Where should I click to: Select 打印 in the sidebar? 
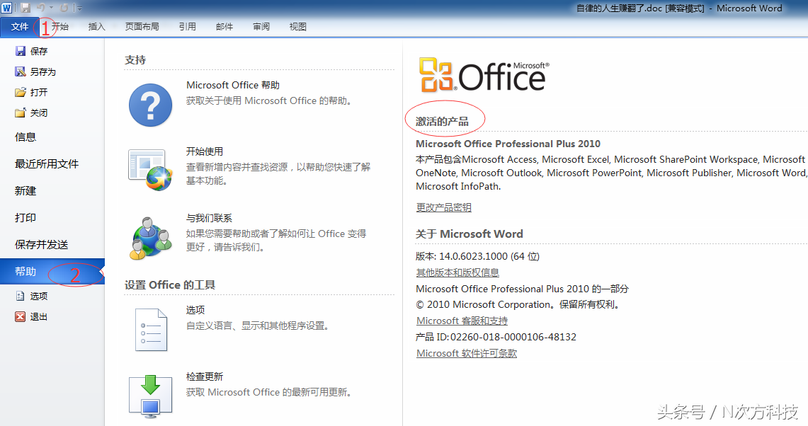[x=25, y=217]
